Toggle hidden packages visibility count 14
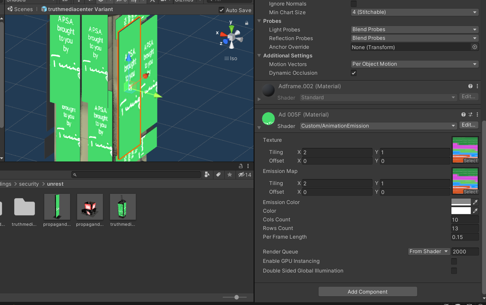The image size is (486, 305). 245,175
